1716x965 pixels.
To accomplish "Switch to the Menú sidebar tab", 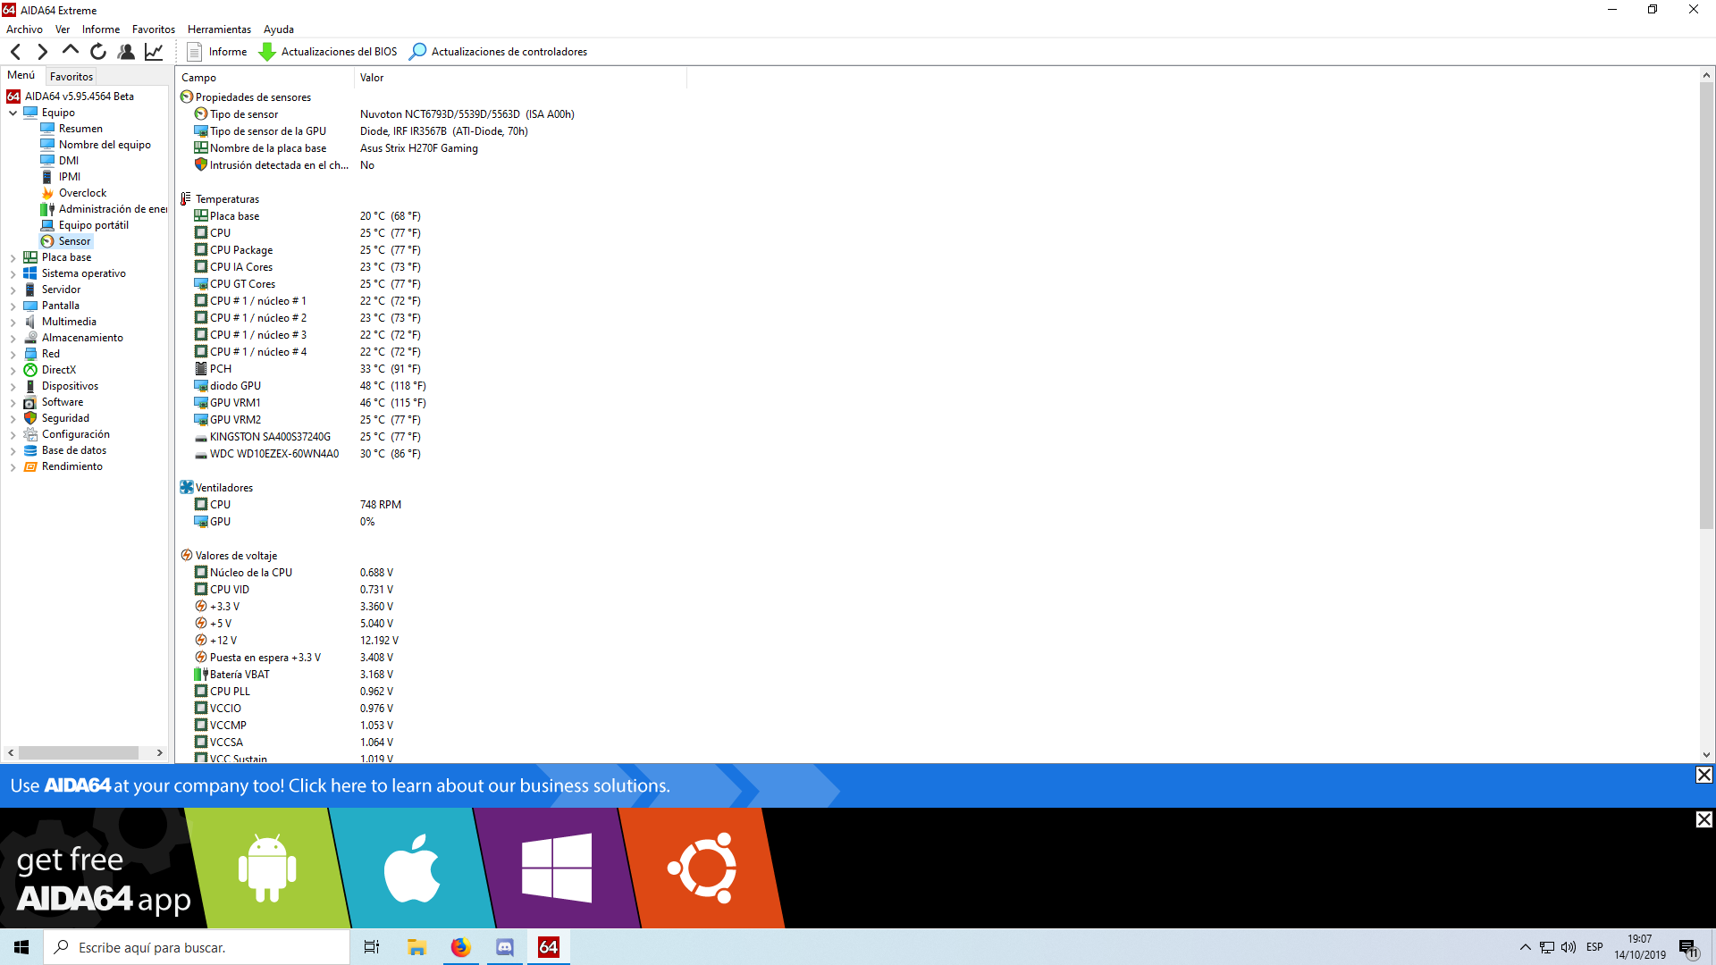I will (21, 76).
